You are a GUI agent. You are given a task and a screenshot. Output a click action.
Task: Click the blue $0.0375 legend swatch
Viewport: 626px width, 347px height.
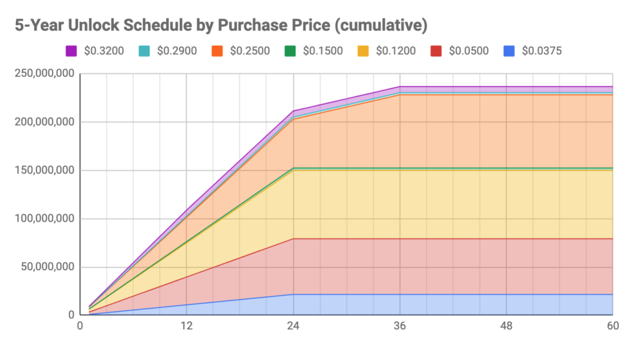(x=509, y=51)
